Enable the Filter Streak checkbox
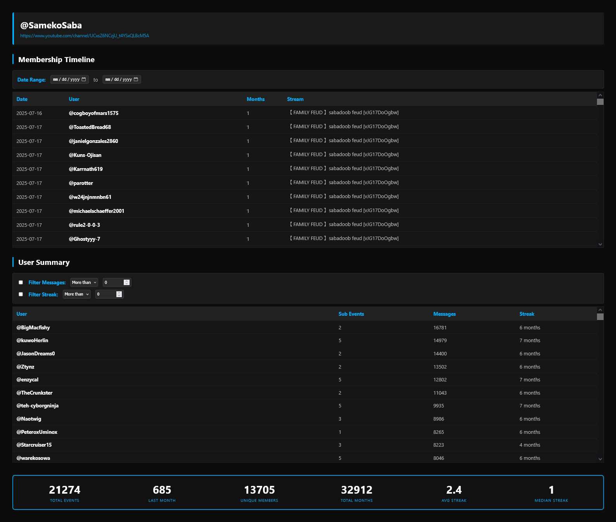This screenshot has height=522, width=616. (21, 294)
